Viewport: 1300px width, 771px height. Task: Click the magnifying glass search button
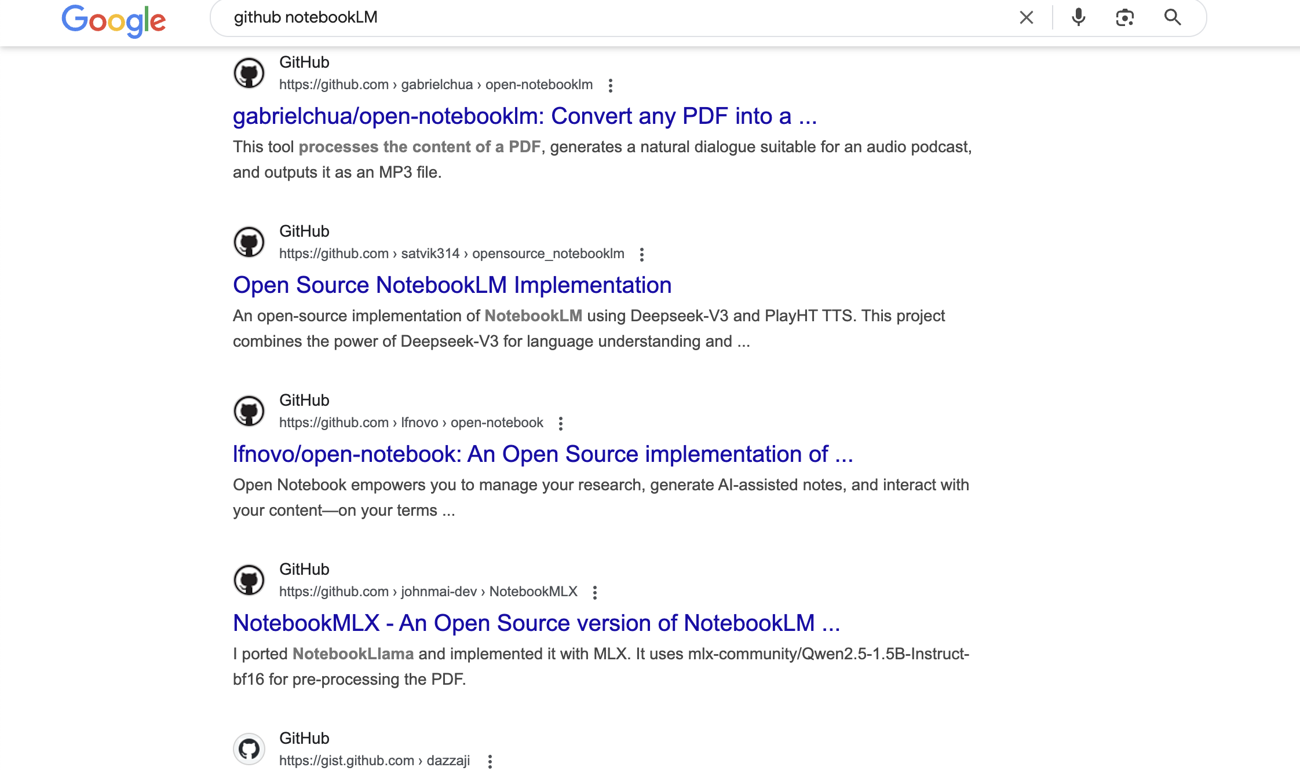(1173, 17)
